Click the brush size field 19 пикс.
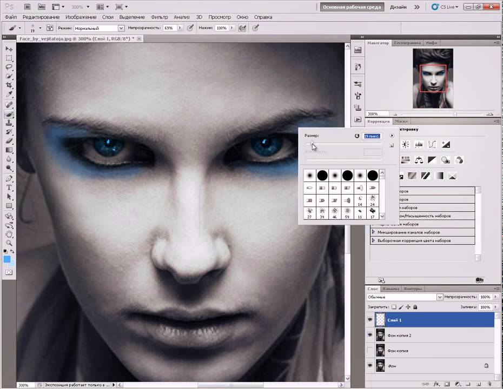 [372, 136]
